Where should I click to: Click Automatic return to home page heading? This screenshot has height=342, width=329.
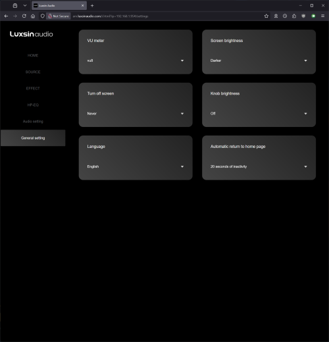[238, 147]
